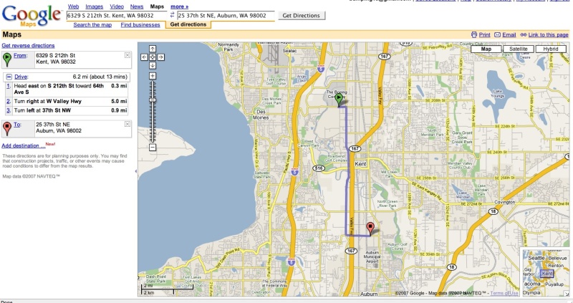The width and height of the screenshot is (573, 303).
Task: Open the Search the map tab
Action: [92, 25]
